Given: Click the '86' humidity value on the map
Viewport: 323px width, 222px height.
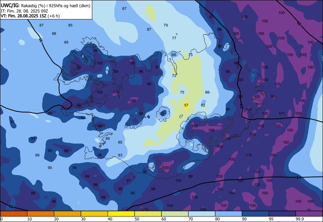Looking at the screenshot, I should pos(174,55).
